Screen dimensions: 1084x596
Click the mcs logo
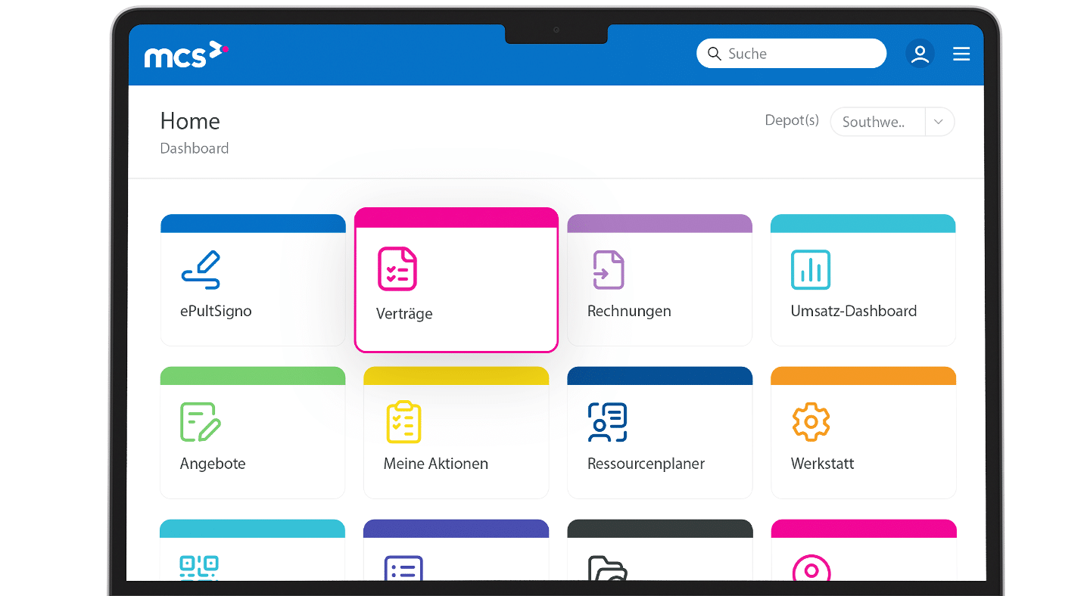coord(186,54)
